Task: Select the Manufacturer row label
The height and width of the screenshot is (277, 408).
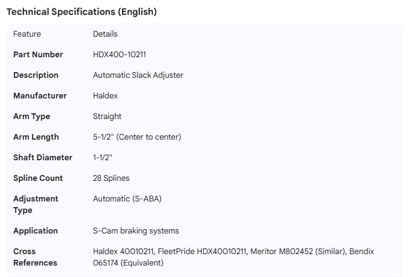Action: [40, 96]
